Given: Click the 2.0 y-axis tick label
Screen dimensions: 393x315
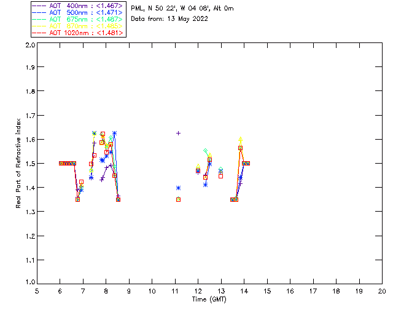Looking at the screenshot, I should point(30,45).
